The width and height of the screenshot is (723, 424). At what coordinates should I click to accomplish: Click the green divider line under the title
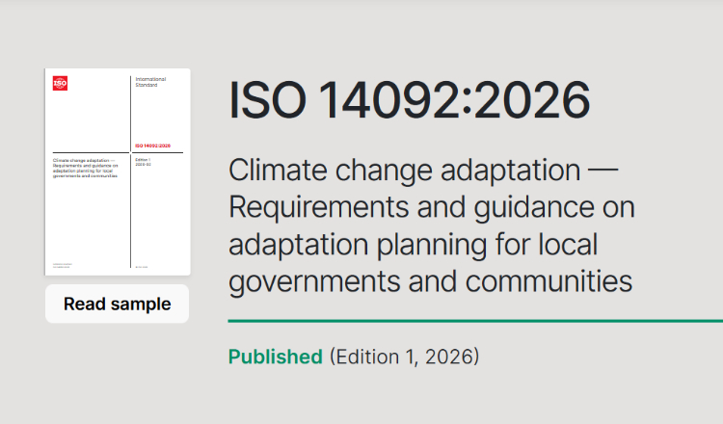click(474, 321)
